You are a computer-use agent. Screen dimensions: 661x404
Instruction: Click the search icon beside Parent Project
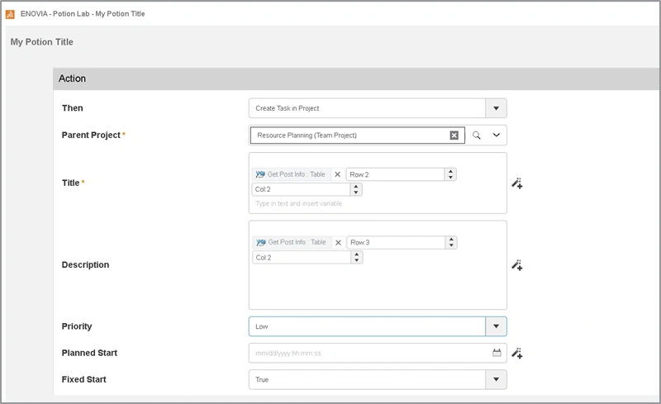pos(477,135)
